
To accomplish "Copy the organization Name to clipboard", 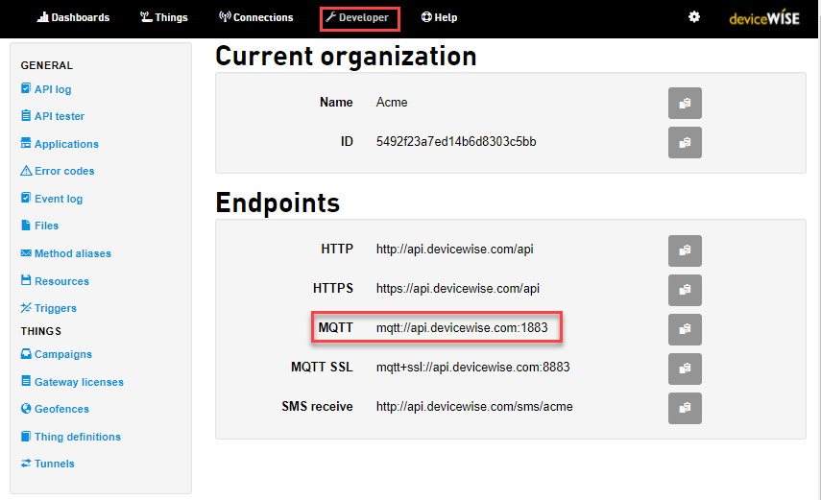I will 685,103.
